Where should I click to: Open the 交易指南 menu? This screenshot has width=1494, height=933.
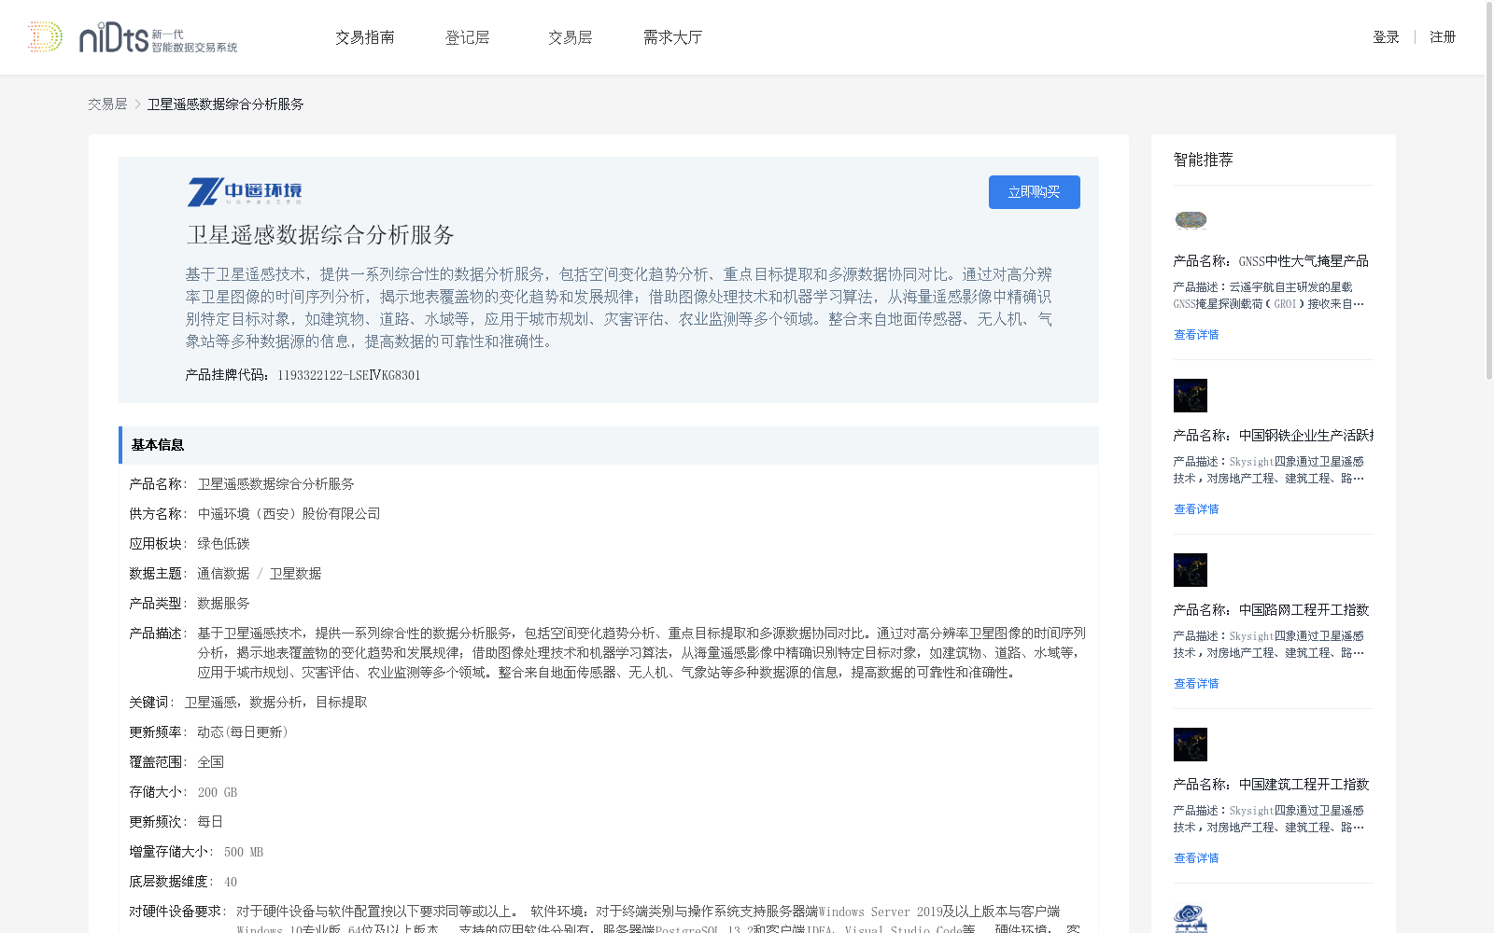pos(365,37)
